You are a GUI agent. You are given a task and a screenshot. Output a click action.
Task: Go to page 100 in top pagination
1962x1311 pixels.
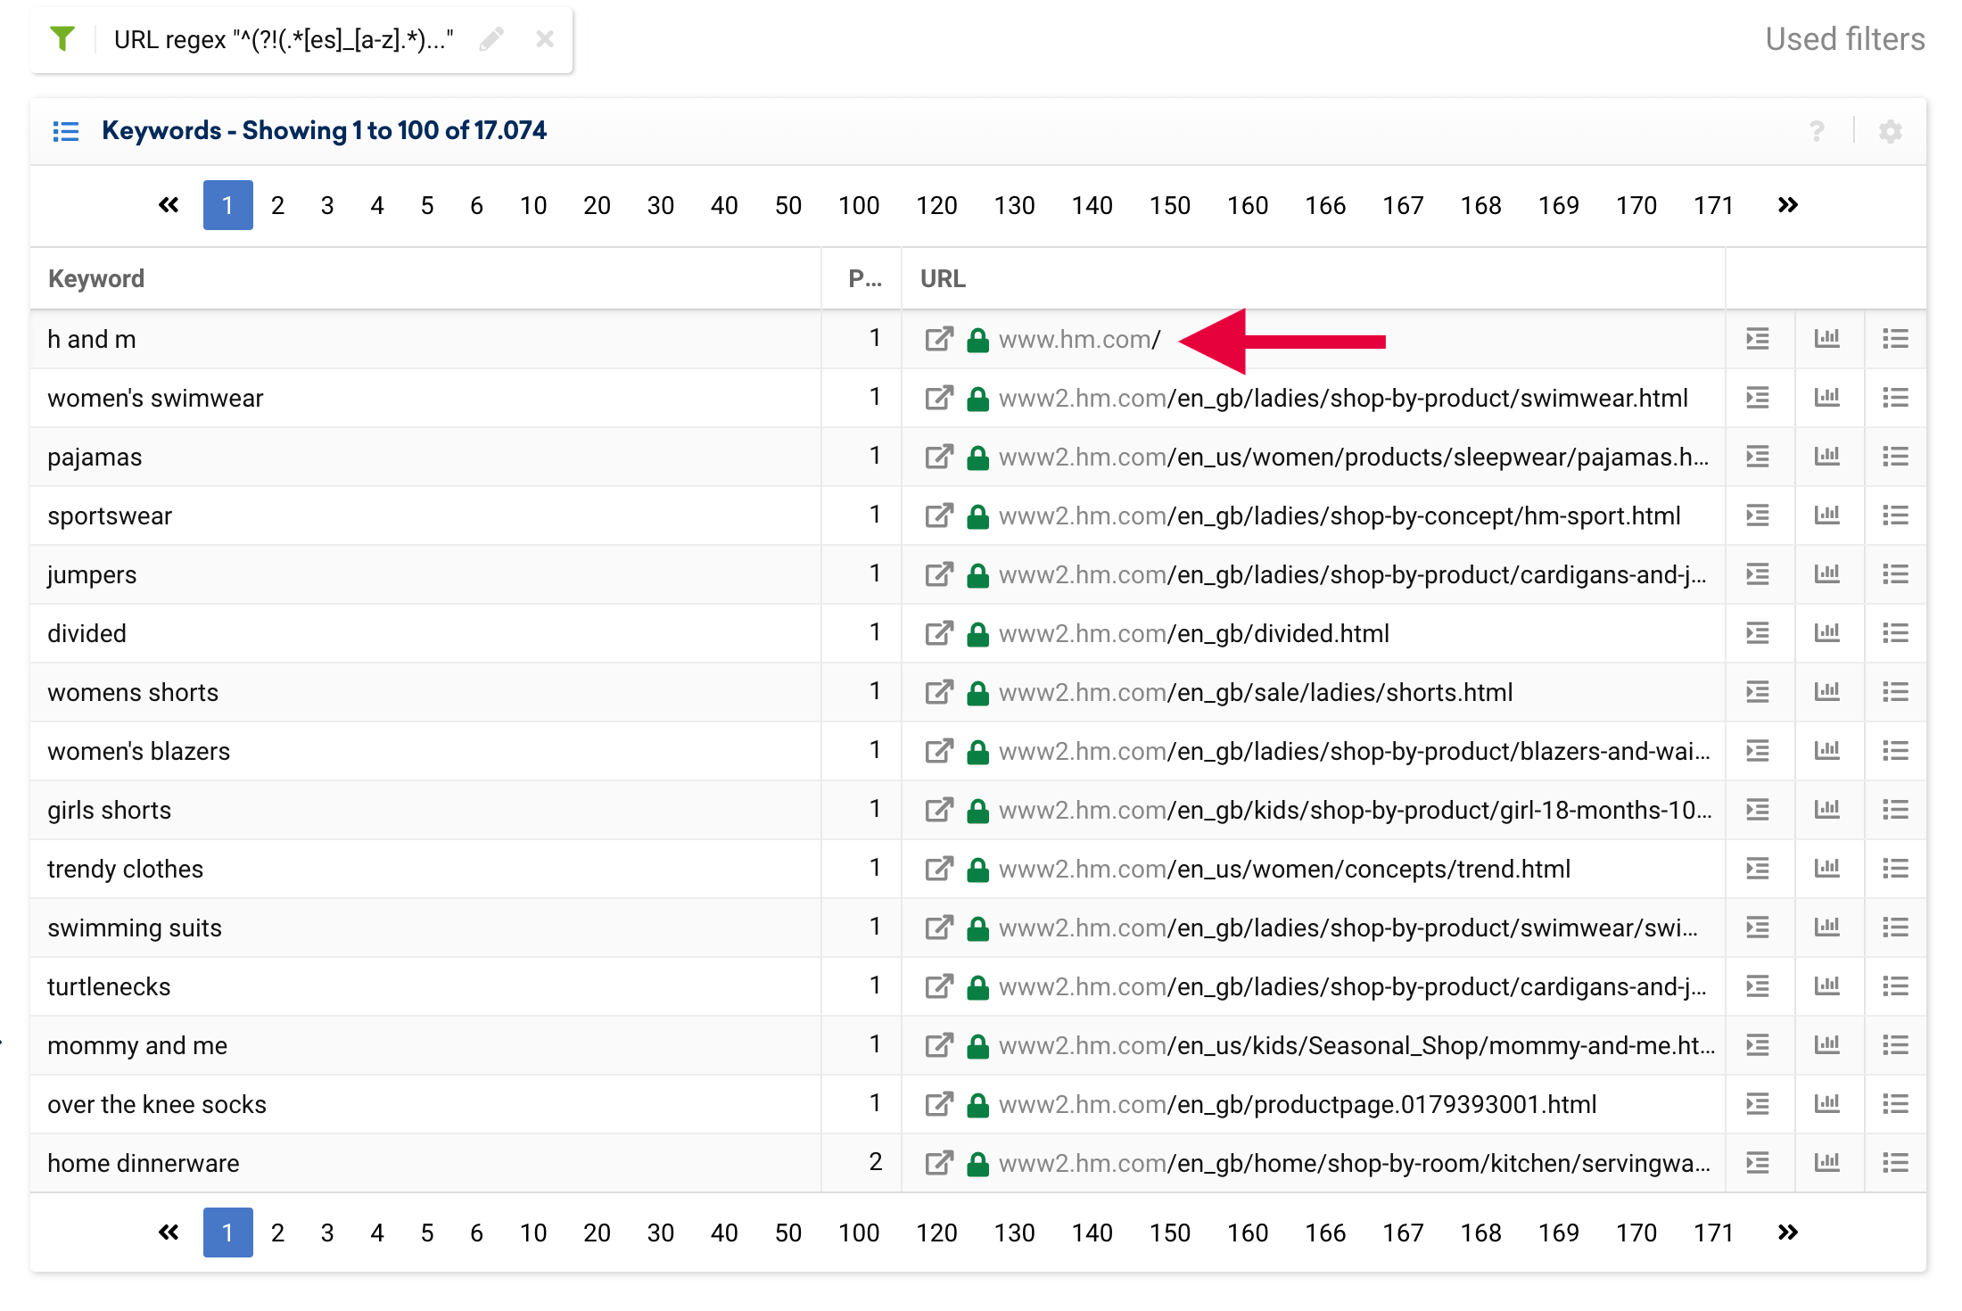coord(859,206)
